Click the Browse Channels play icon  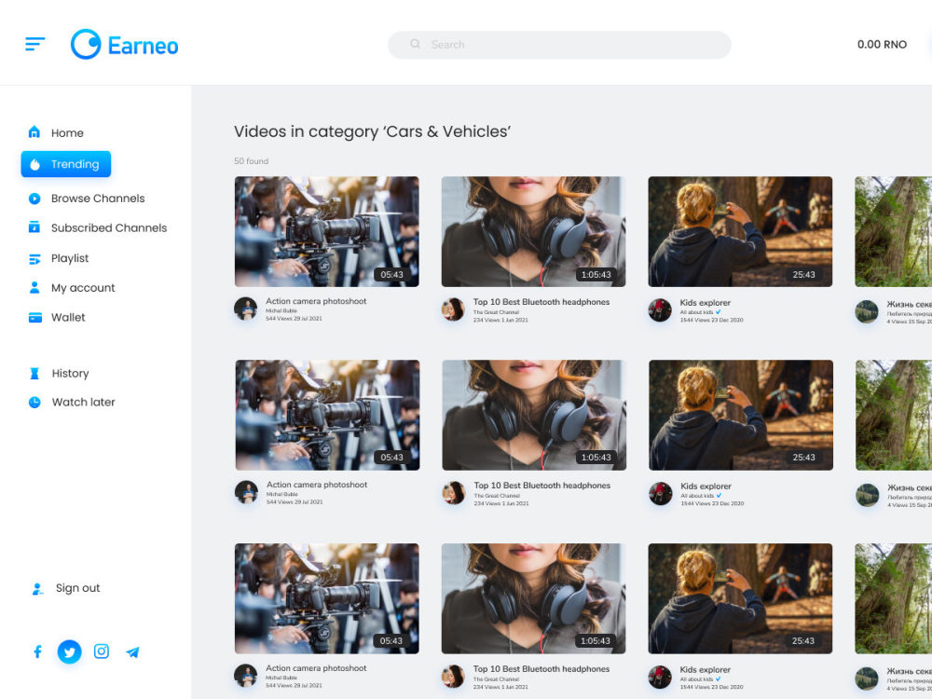(34, 199)
